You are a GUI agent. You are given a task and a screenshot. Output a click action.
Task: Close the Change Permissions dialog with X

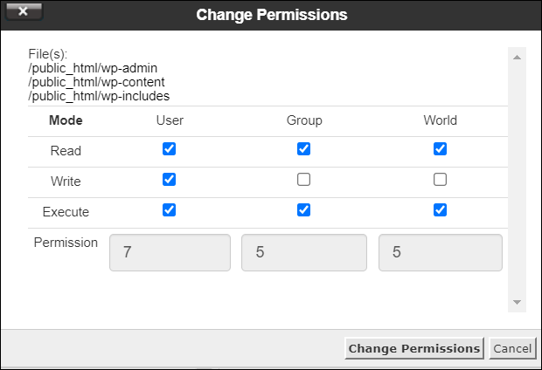click(x=23, y=12)
